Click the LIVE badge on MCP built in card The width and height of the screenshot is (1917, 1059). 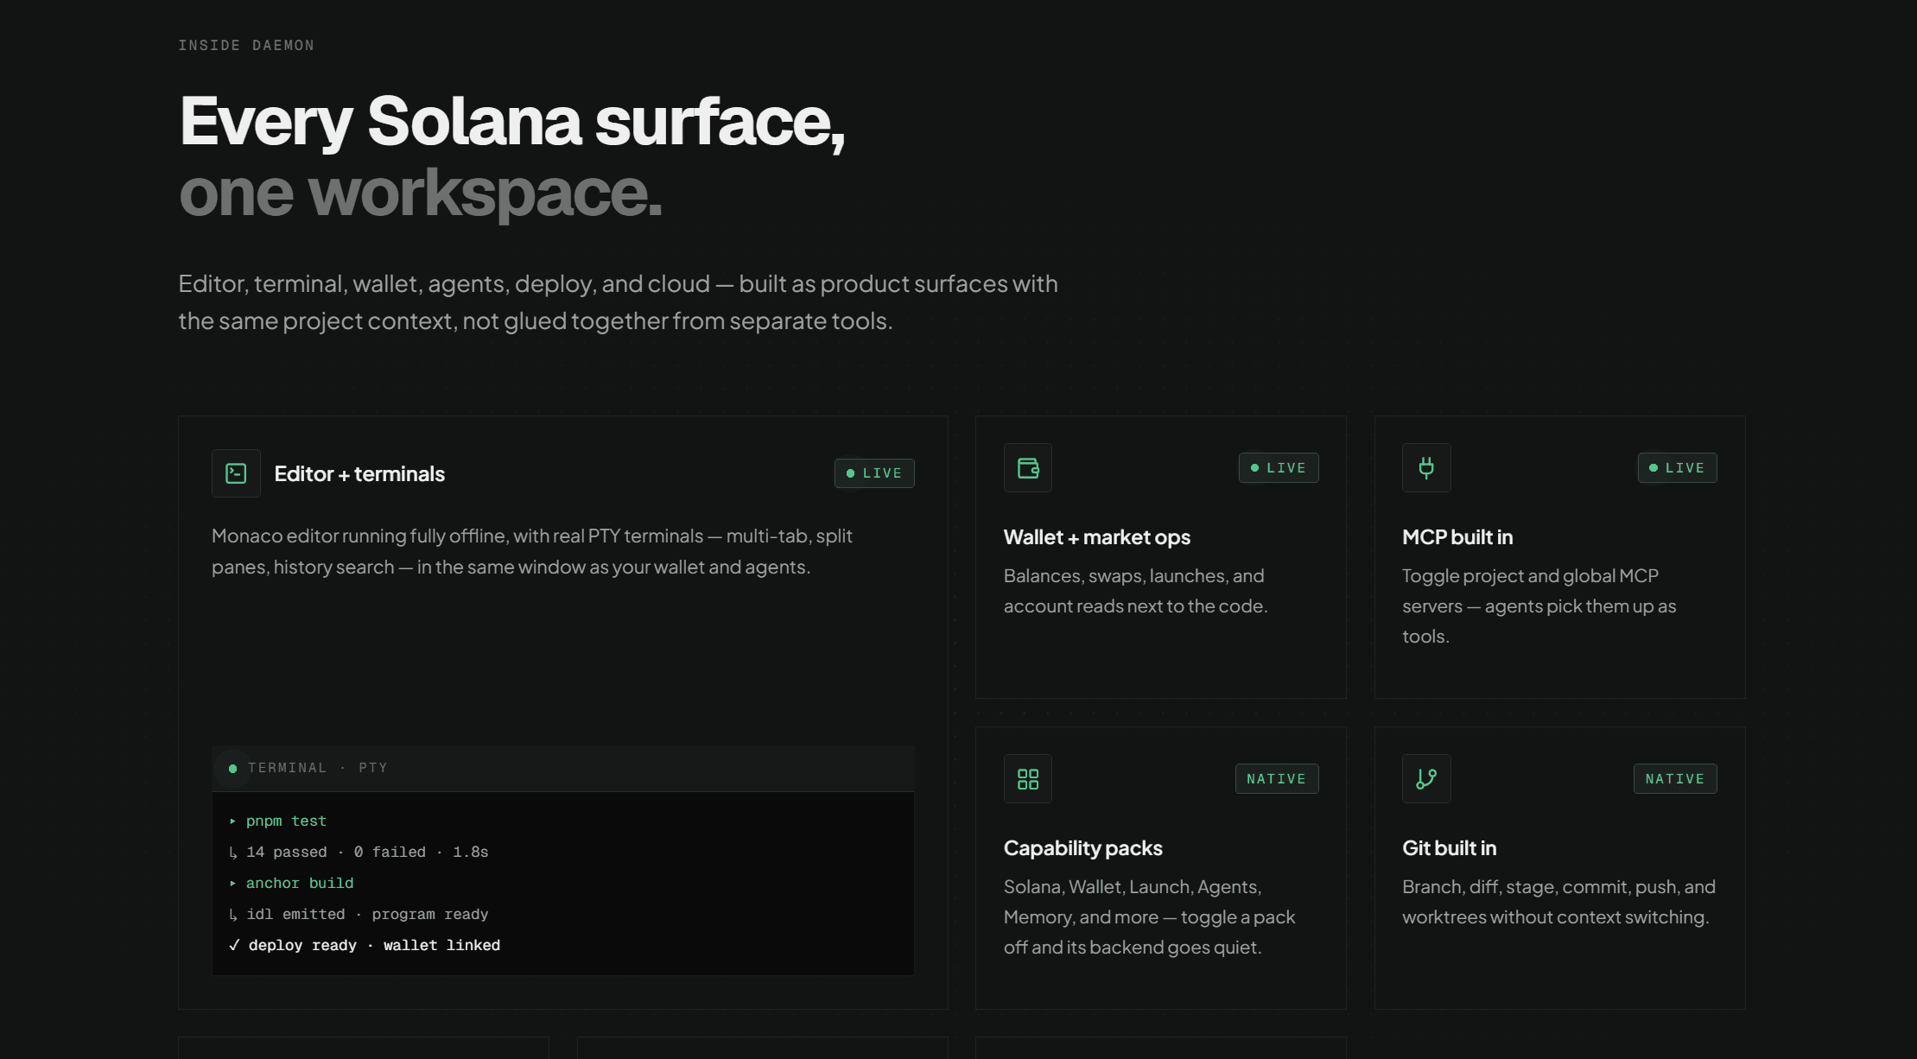1678,468
